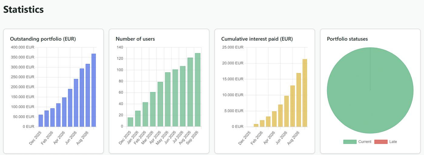Screen dimensions: 424x155
Task: Click the 25.000 EUR axis label
Action: tap(233, 47)
